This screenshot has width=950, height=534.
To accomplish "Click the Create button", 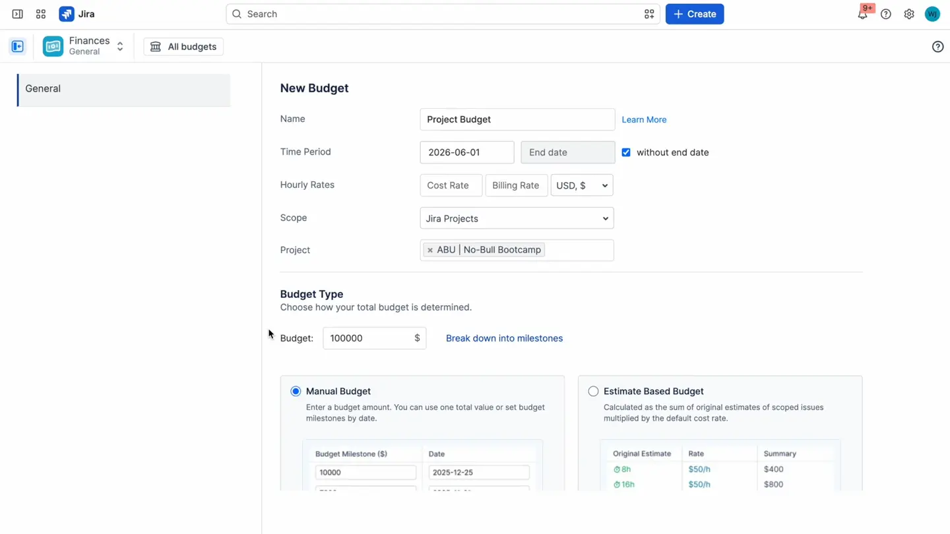I will click(695, 14).
